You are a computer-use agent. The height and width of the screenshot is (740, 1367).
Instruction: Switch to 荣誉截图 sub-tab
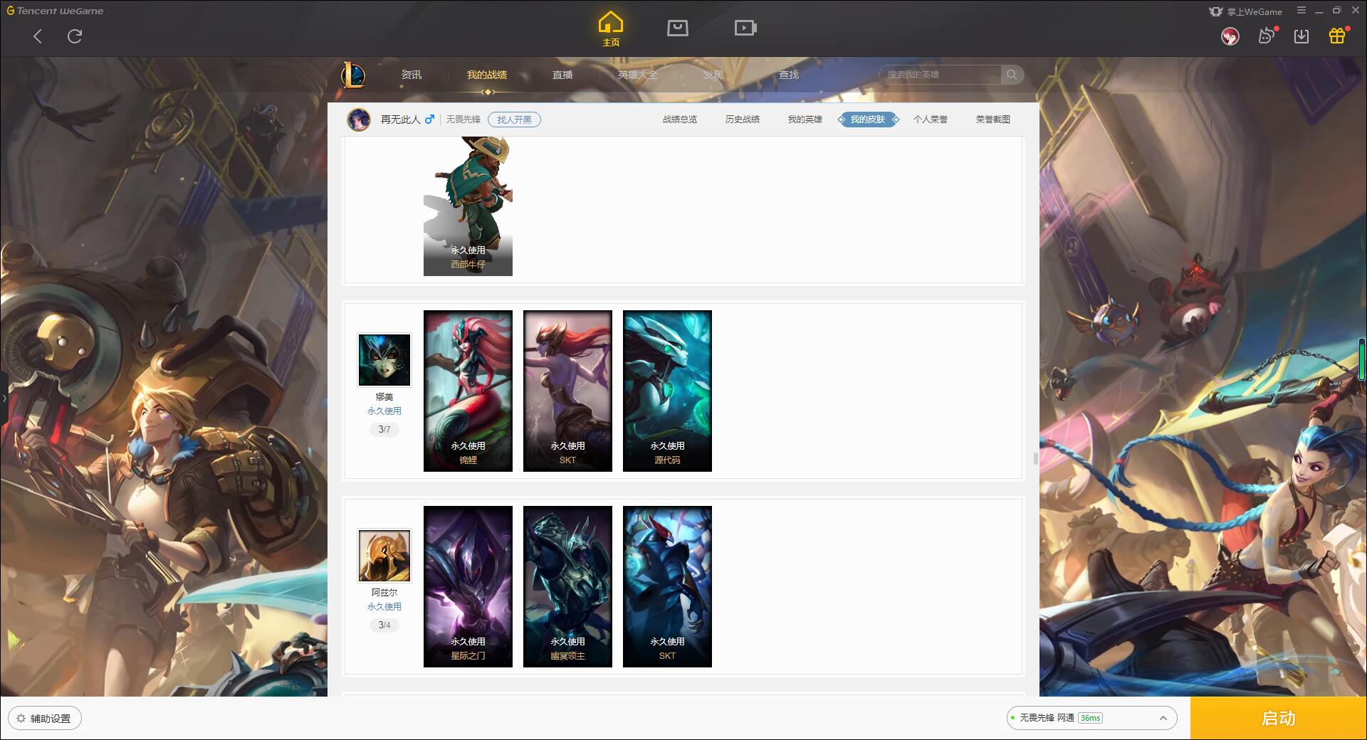[993, 120]
